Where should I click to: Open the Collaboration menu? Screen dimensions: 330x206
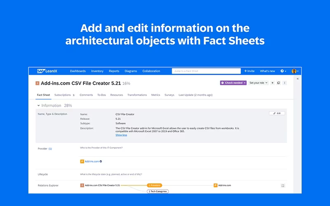pyautogui.click(x=151, y=71)
